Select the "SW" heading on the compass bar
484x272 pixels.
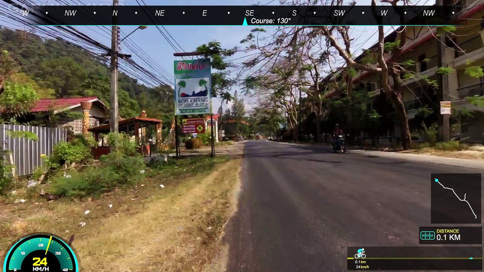pyautogui.click(x=339, y=13)
